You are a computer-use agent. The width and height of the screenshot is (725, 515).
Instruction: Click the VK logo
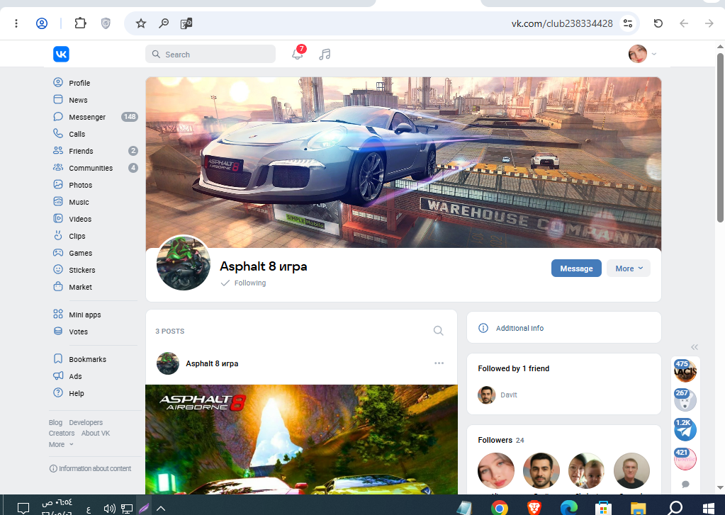tap(61, 54)
